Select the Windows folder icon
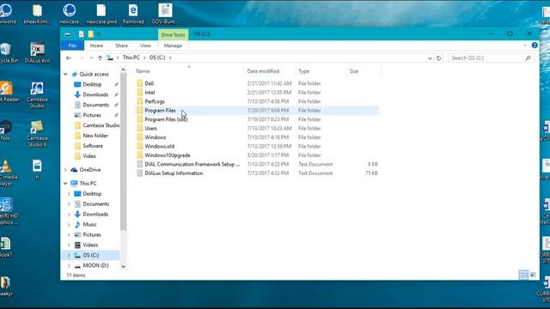This screenshot has height=309, width=550. click(139, 137)
